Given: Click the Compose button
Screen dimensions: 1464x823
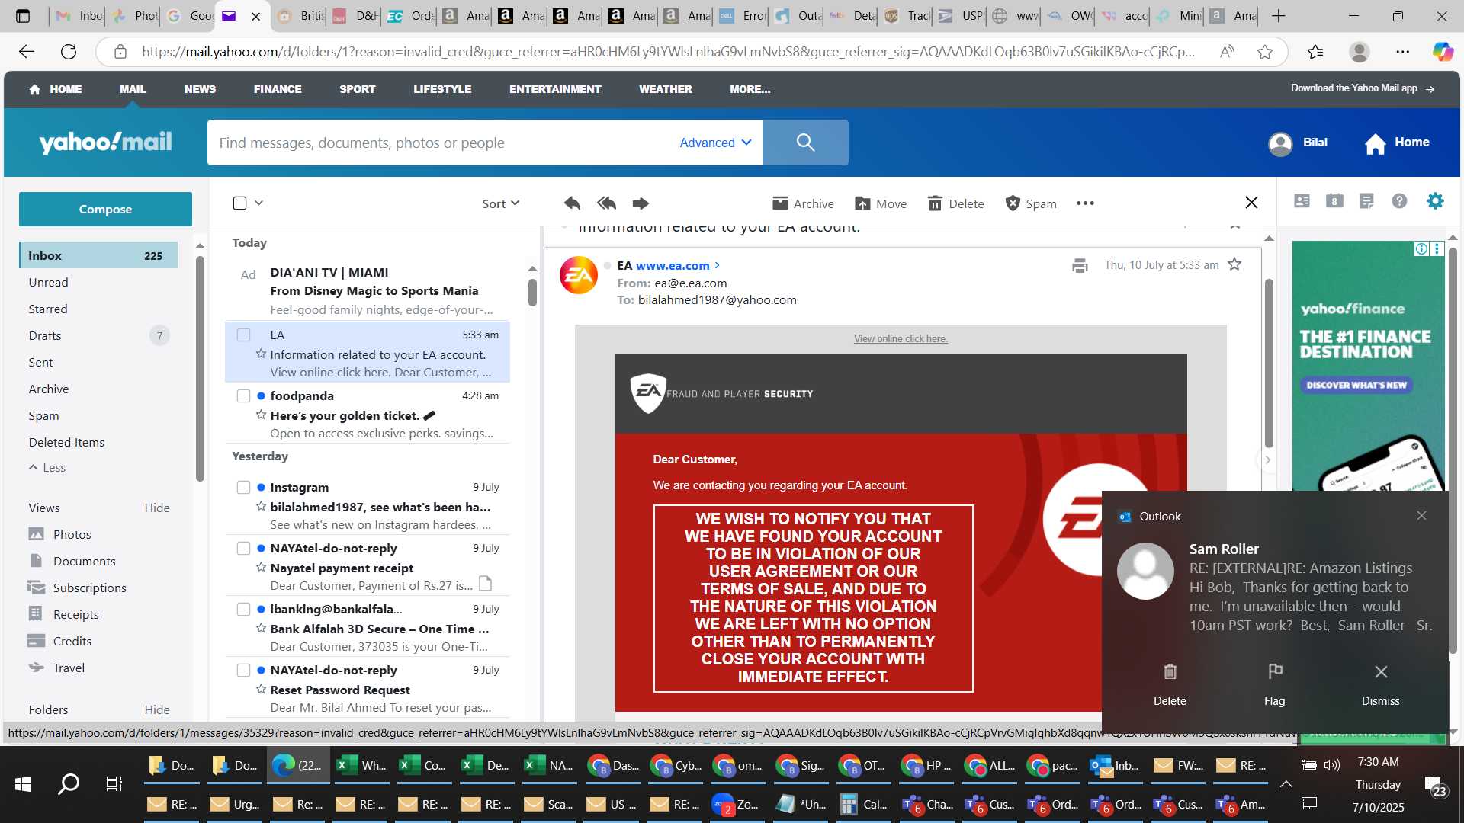Looking at the screenshot, I should [x=105, y=209].
